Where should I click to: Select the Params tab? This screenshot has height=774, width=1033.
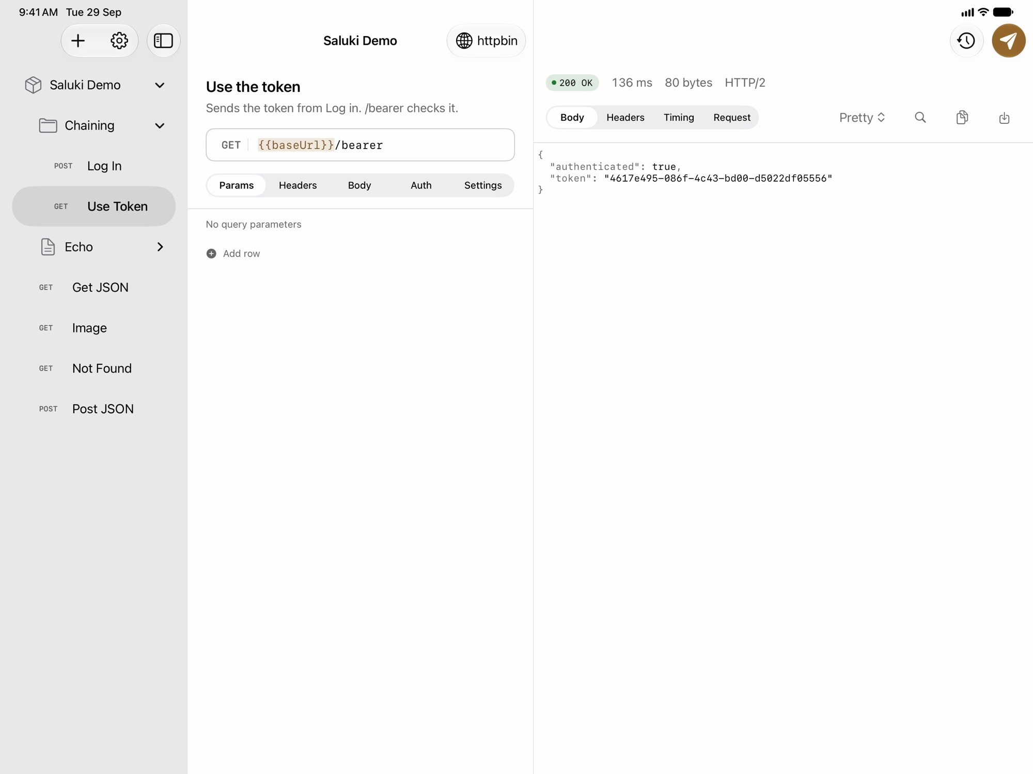click(237, 185)
